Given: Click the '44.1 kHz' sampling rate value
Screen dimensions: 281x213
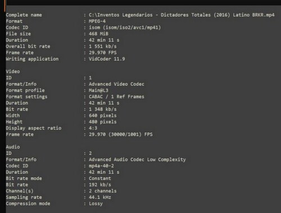Looking at the screenshot, I should click(x=100, y=197).
